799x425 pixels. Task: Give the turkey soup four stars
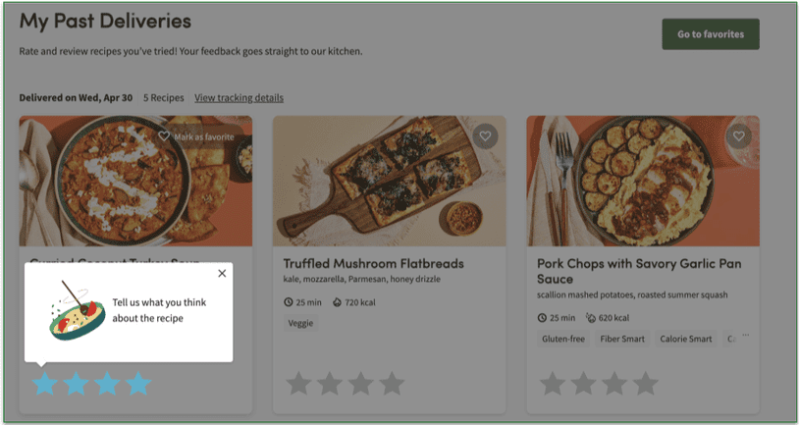(x=138, y=383)
